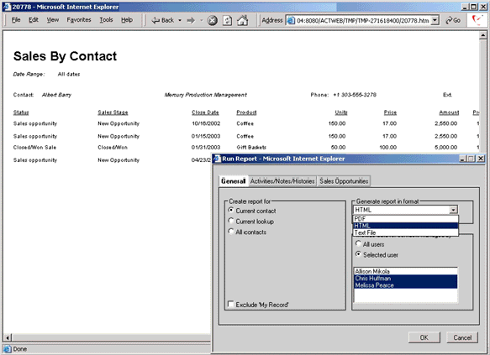This screenshot has height=355, width=490.
Task: Click the Run Report window title icon
Action: 217,159
